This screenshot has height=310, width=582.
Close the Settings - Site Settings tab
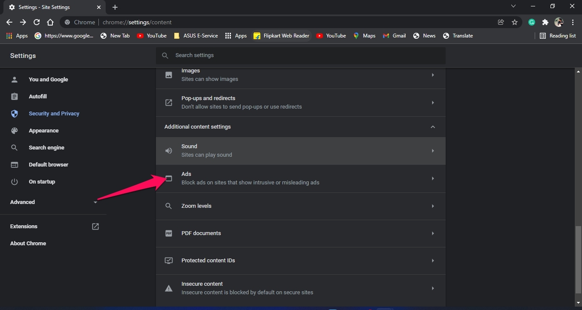tap(99, 7)
